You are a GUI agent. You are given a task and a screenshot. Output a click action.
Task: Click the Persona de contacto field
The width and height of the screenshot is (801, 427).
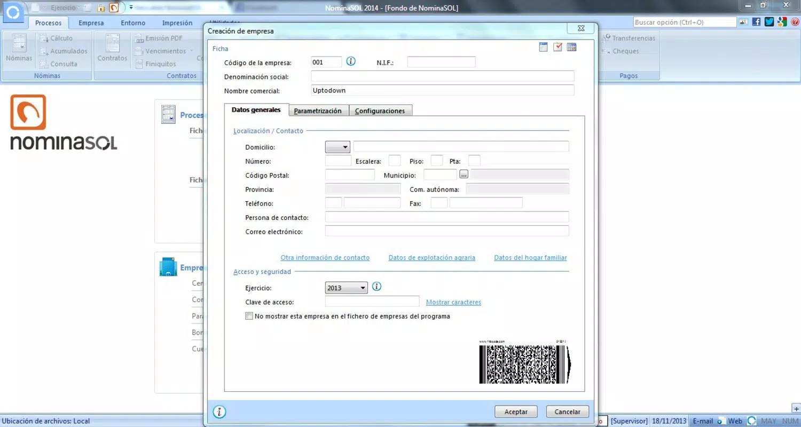tap(447, 217)
